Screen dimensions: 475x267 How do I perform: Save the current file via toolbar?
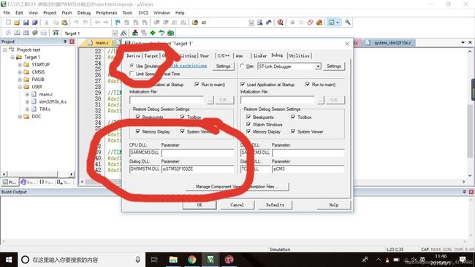click(x=26, y=23)
